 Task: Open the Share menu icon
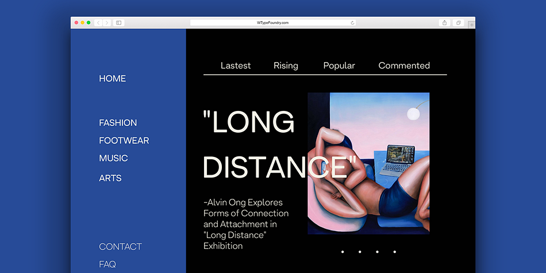[x=444, y=22]
